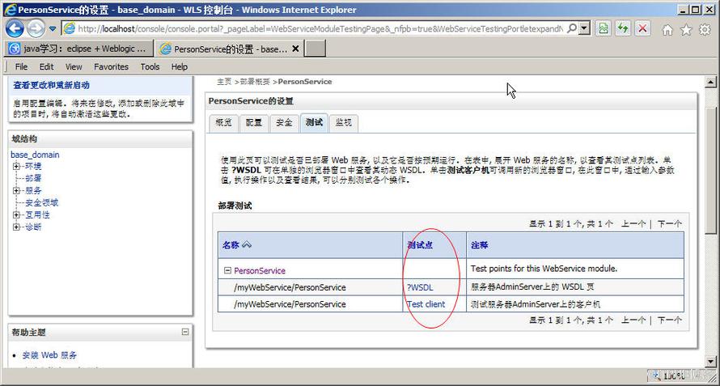Open the PersonService link in table
This screenshot has width=720, height=386.
click(x=260, y=270)
